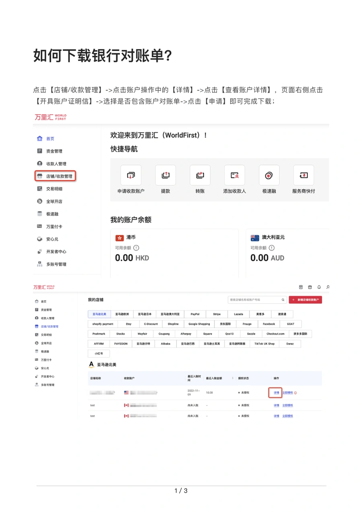Click the magnifier icon in store search box
The width and height of the screenshot is (362, 512).
tap(283, 300)
